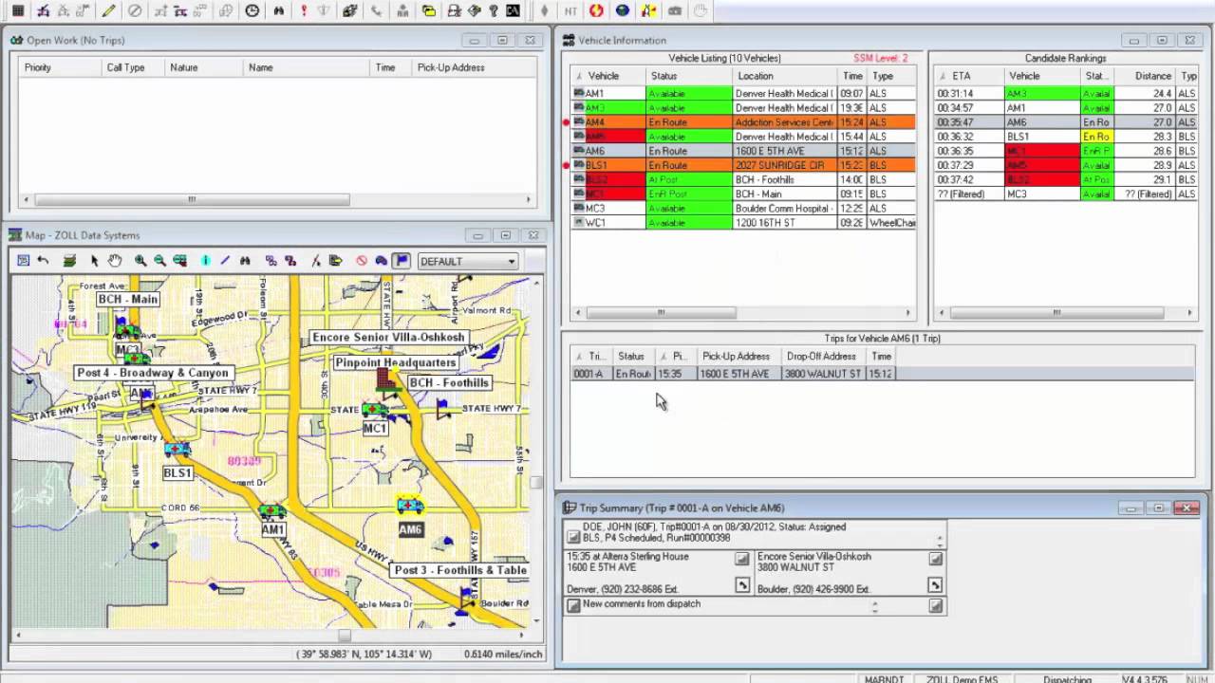Click the yellow folders icon in the main toolbar
Screen dimensions: 1215x683
[429, 10]
